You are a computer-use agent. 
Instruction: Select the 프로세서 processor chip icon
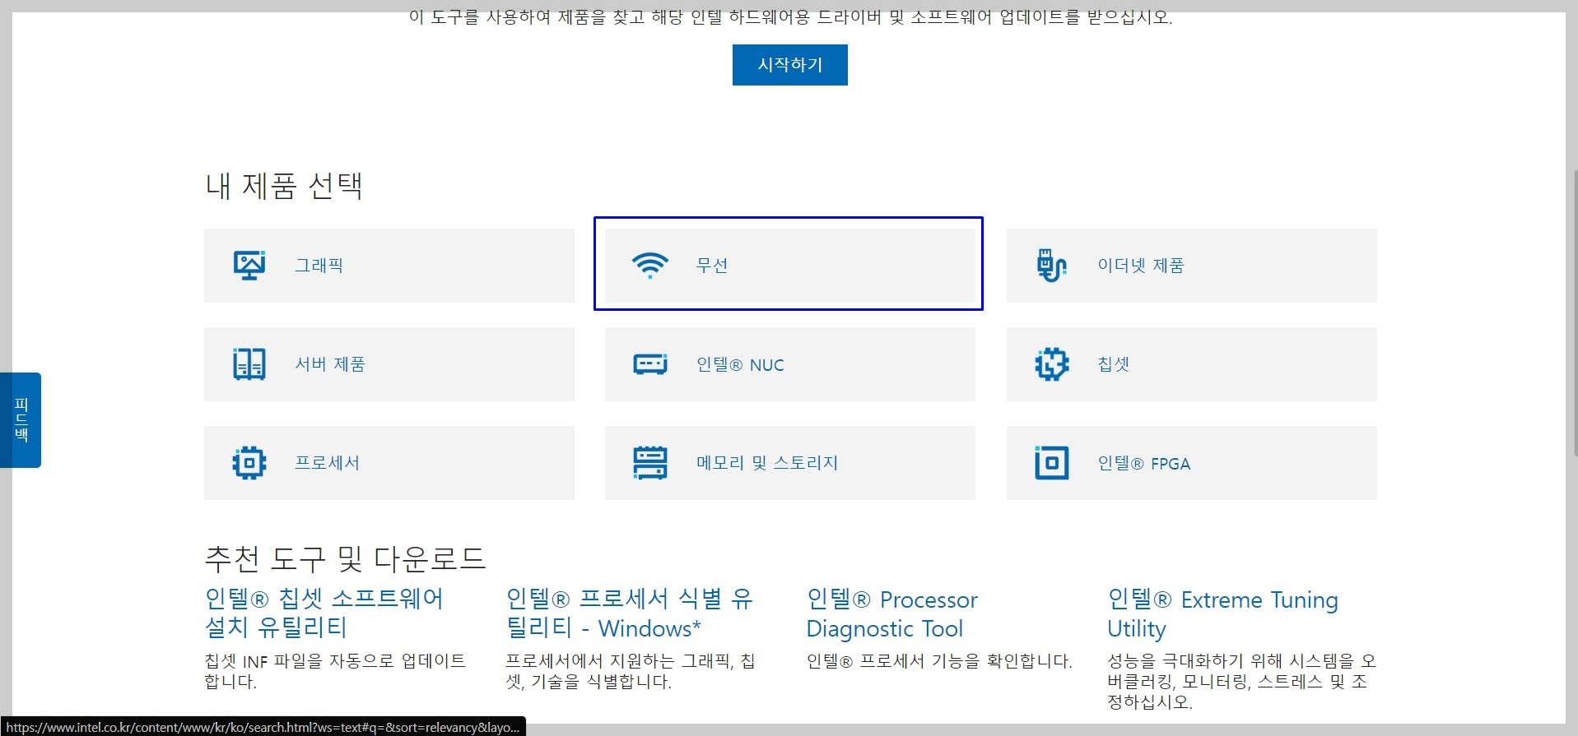tap(249, 463)
